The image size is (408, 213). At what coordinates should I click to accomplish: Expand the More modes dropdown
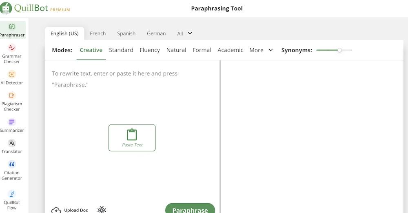(x=261, y=50)
